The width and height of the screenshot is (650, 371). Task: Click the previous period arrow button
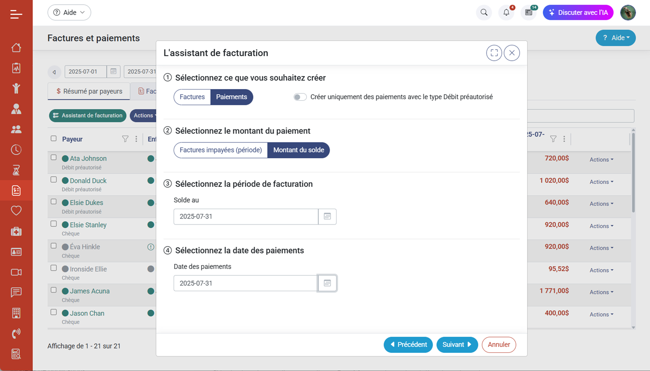point(54,72)
